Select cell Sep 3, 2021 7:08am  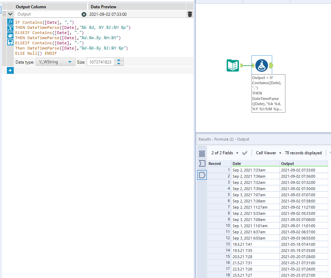pyautogui.click(x=255, y=220)
